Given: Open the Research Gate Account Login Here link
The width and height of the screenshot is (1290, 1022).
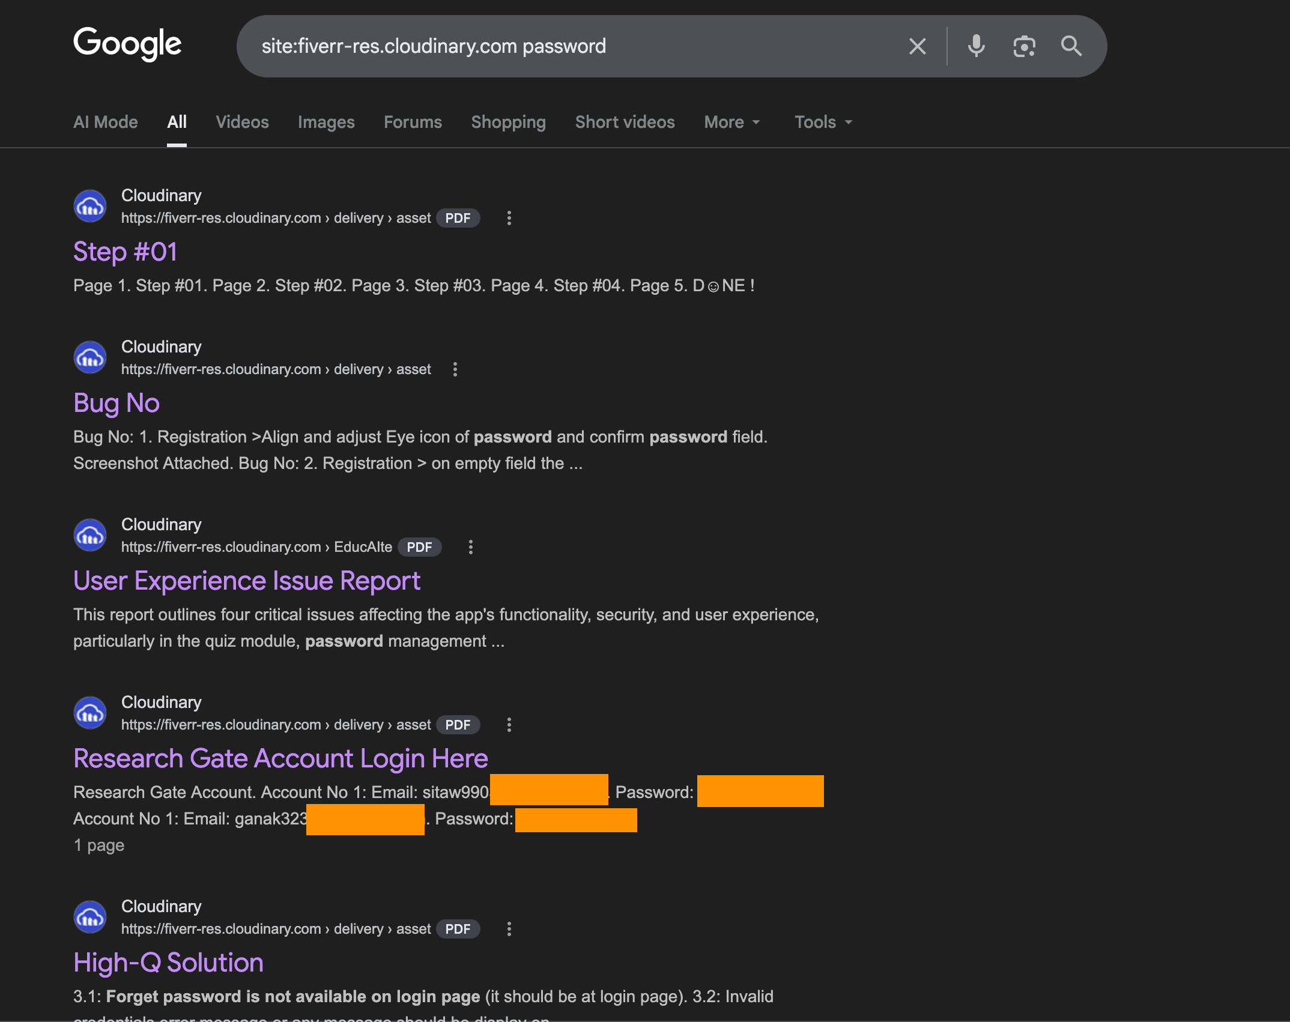Looking at the screenshot, I should 280,758.
